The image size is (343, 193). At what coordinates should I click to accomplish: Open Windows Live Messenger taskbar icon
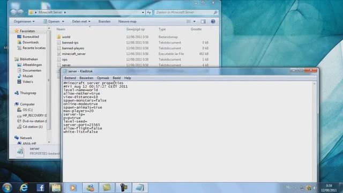click(x=90, y=188)
